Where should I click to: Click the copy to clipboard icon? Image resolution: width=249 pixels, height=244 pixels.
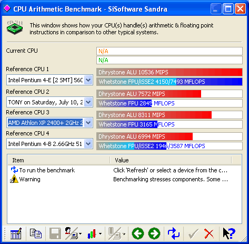point(36,233)
